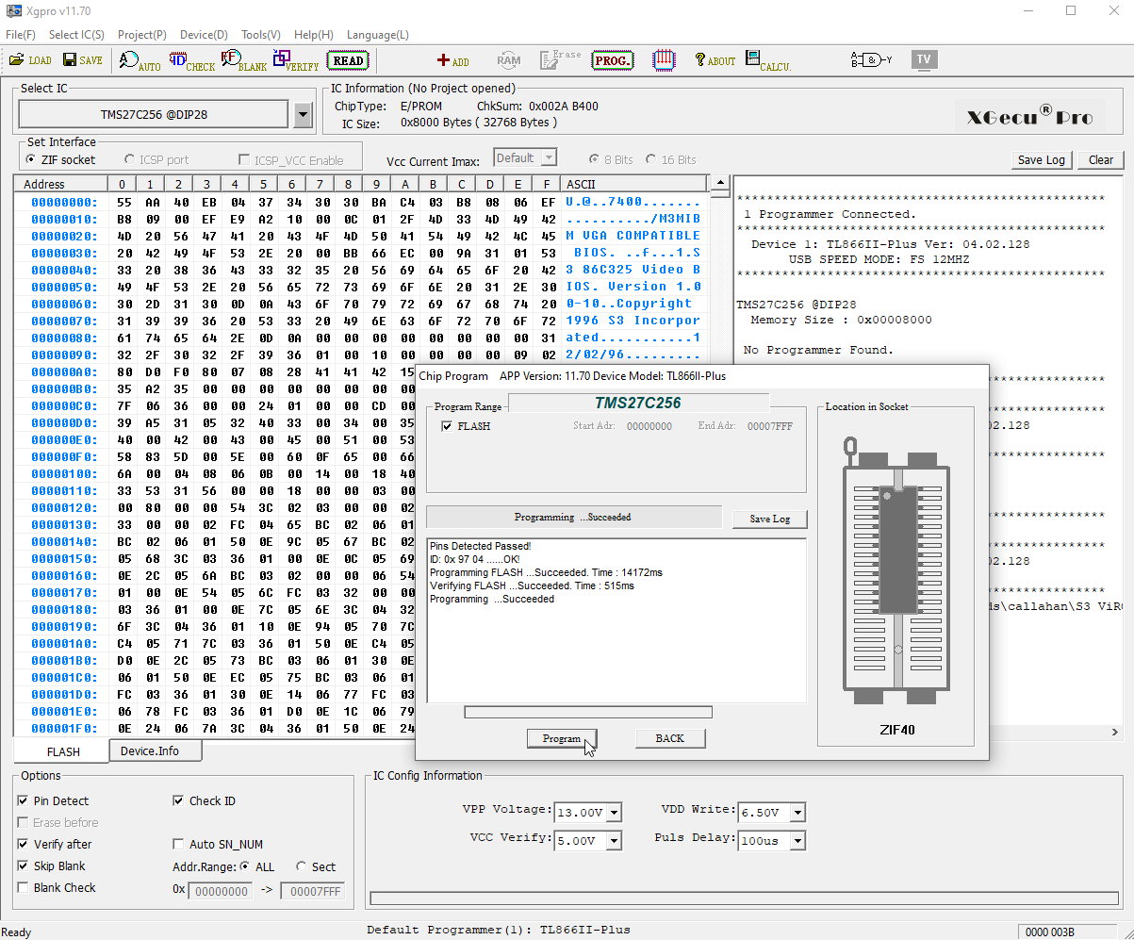Click the 'Pins Detected Passed!' log line

coord(480,546)
